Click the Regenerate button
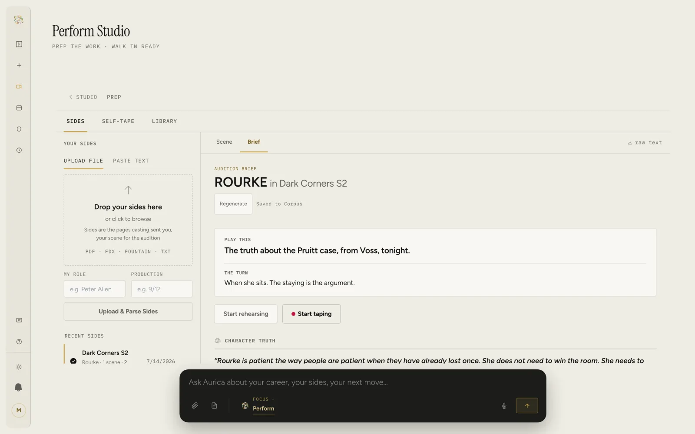Image resolution: width=695 pixels, height=434 pixels. tap(233, 204)
